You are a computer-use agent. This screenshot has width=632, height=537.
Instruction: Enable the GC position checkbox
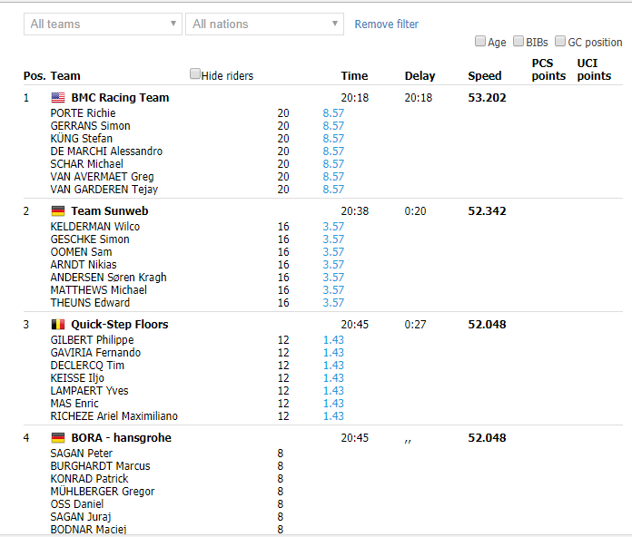point(560,41)
